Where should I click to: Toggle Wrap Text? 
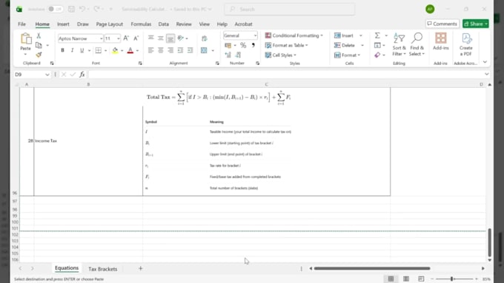[x=204, y=38]
